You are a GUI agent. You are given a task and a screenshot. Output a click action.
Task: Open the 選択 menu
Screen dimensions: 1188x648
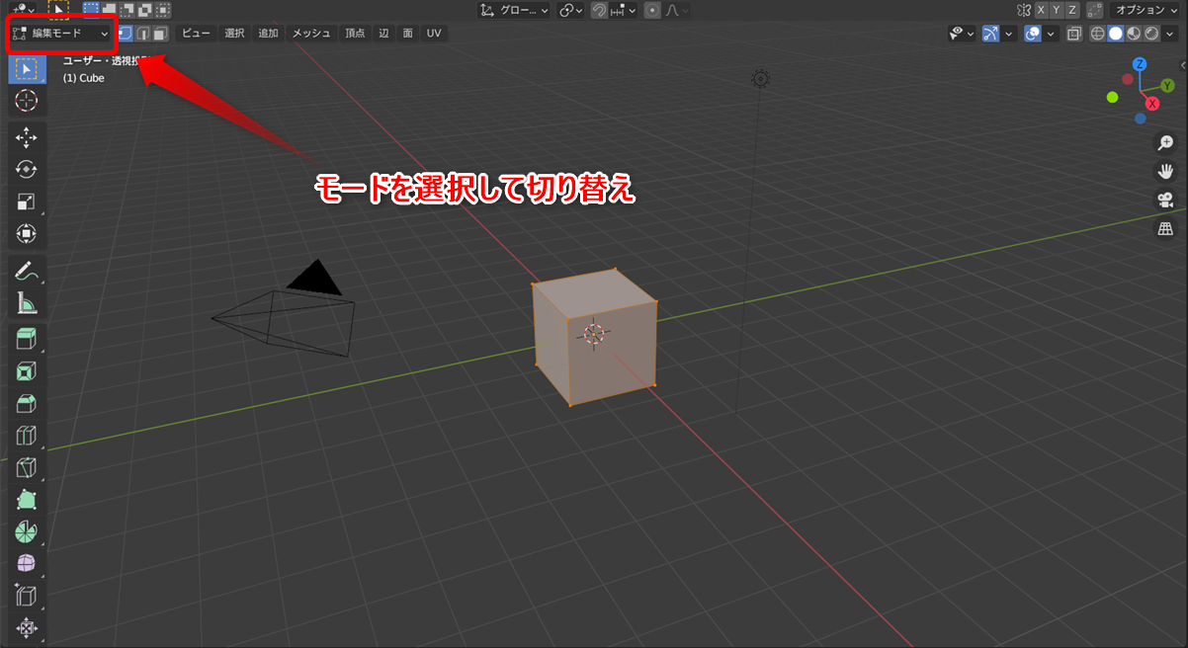(x=234, y=34)
